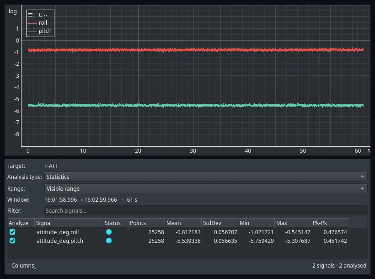The image size is (375, 279).
Task: Click roll mean value -0.812183
Action: point(188,232)
